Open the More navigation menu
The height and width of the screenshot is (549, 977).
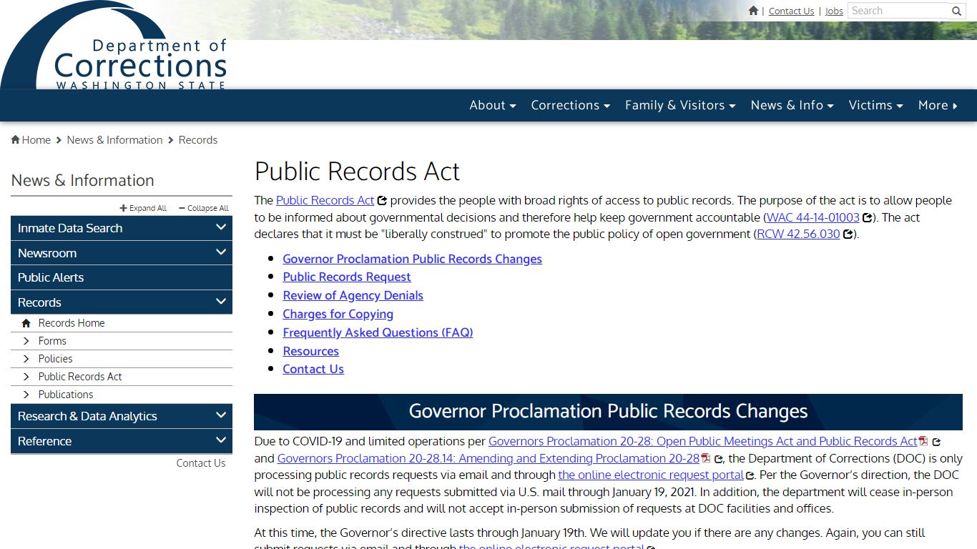click(x=938, y=105)
